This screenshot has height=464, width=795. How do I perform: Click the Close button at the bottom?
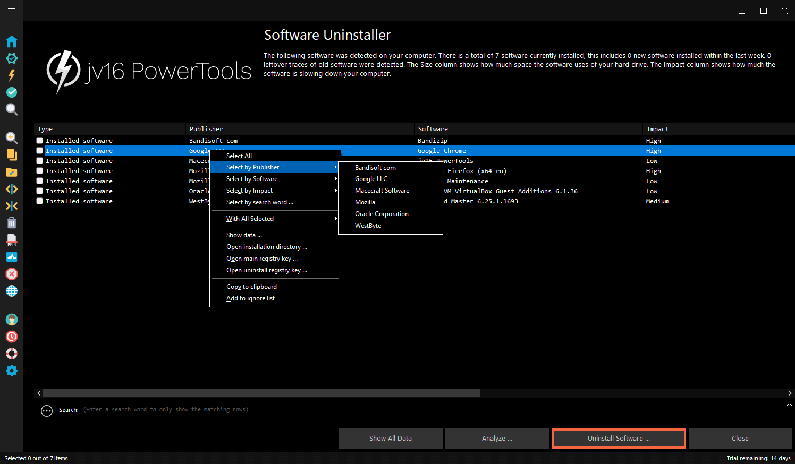740,439
